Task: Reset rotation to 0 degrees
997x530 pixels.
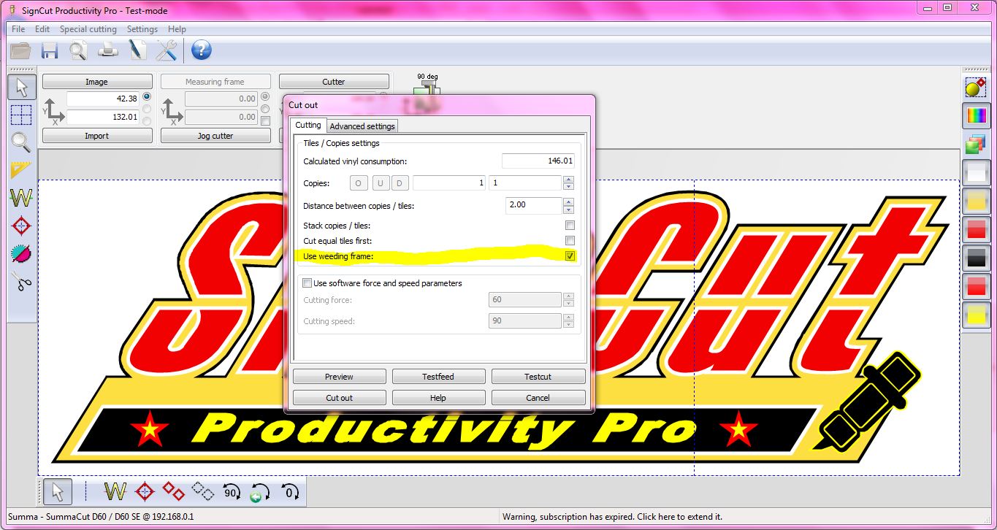Action: (x=289, y=492)
